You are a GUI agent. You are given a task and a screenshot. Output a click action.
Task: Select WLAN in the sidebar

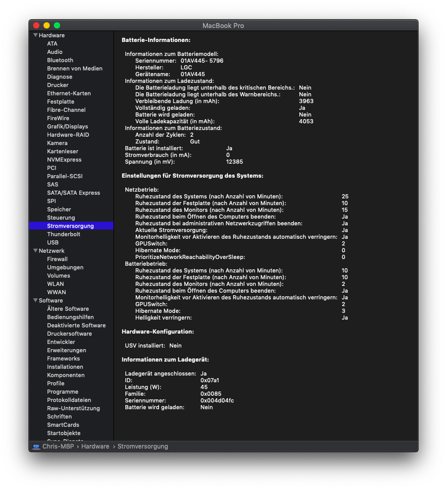[x=55, y=284]
